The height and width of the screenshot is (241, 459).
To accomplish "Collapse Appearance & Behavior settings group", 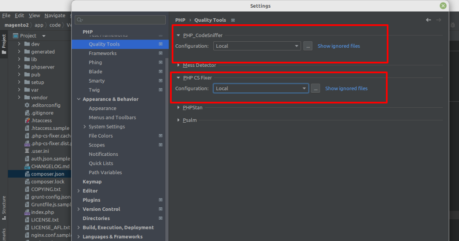I will click(79, 99).
